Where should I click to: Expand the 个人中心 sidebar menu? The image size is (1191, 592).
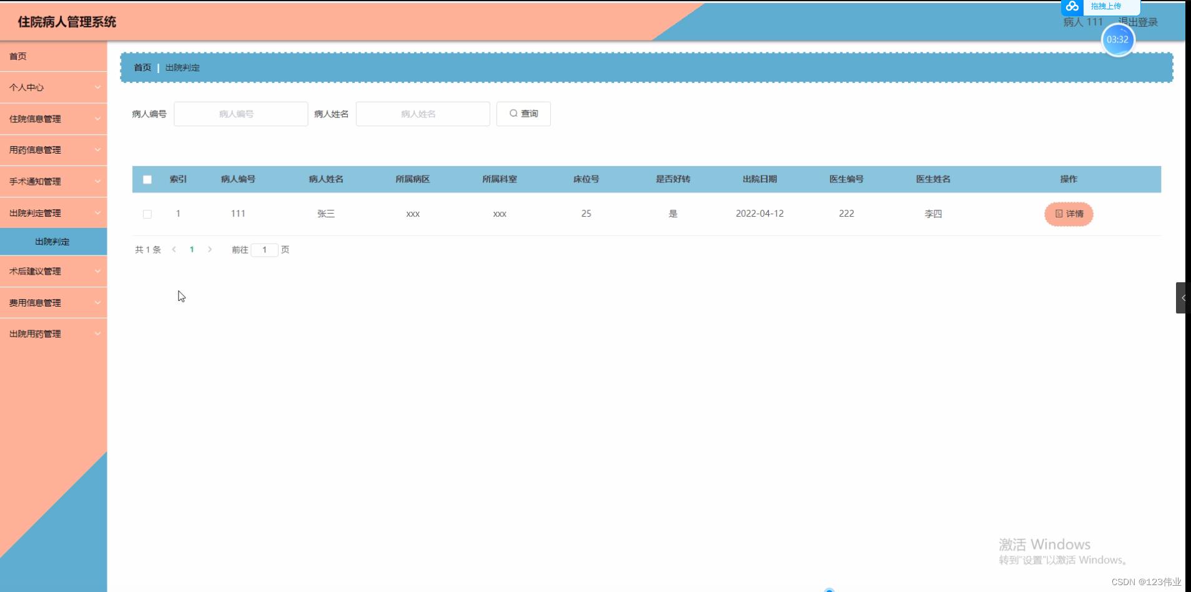click(x=53, y=87)
